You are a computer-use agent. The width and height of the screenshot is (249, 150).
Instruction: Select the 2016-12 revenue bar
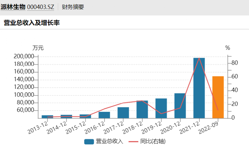click(104, 115)
